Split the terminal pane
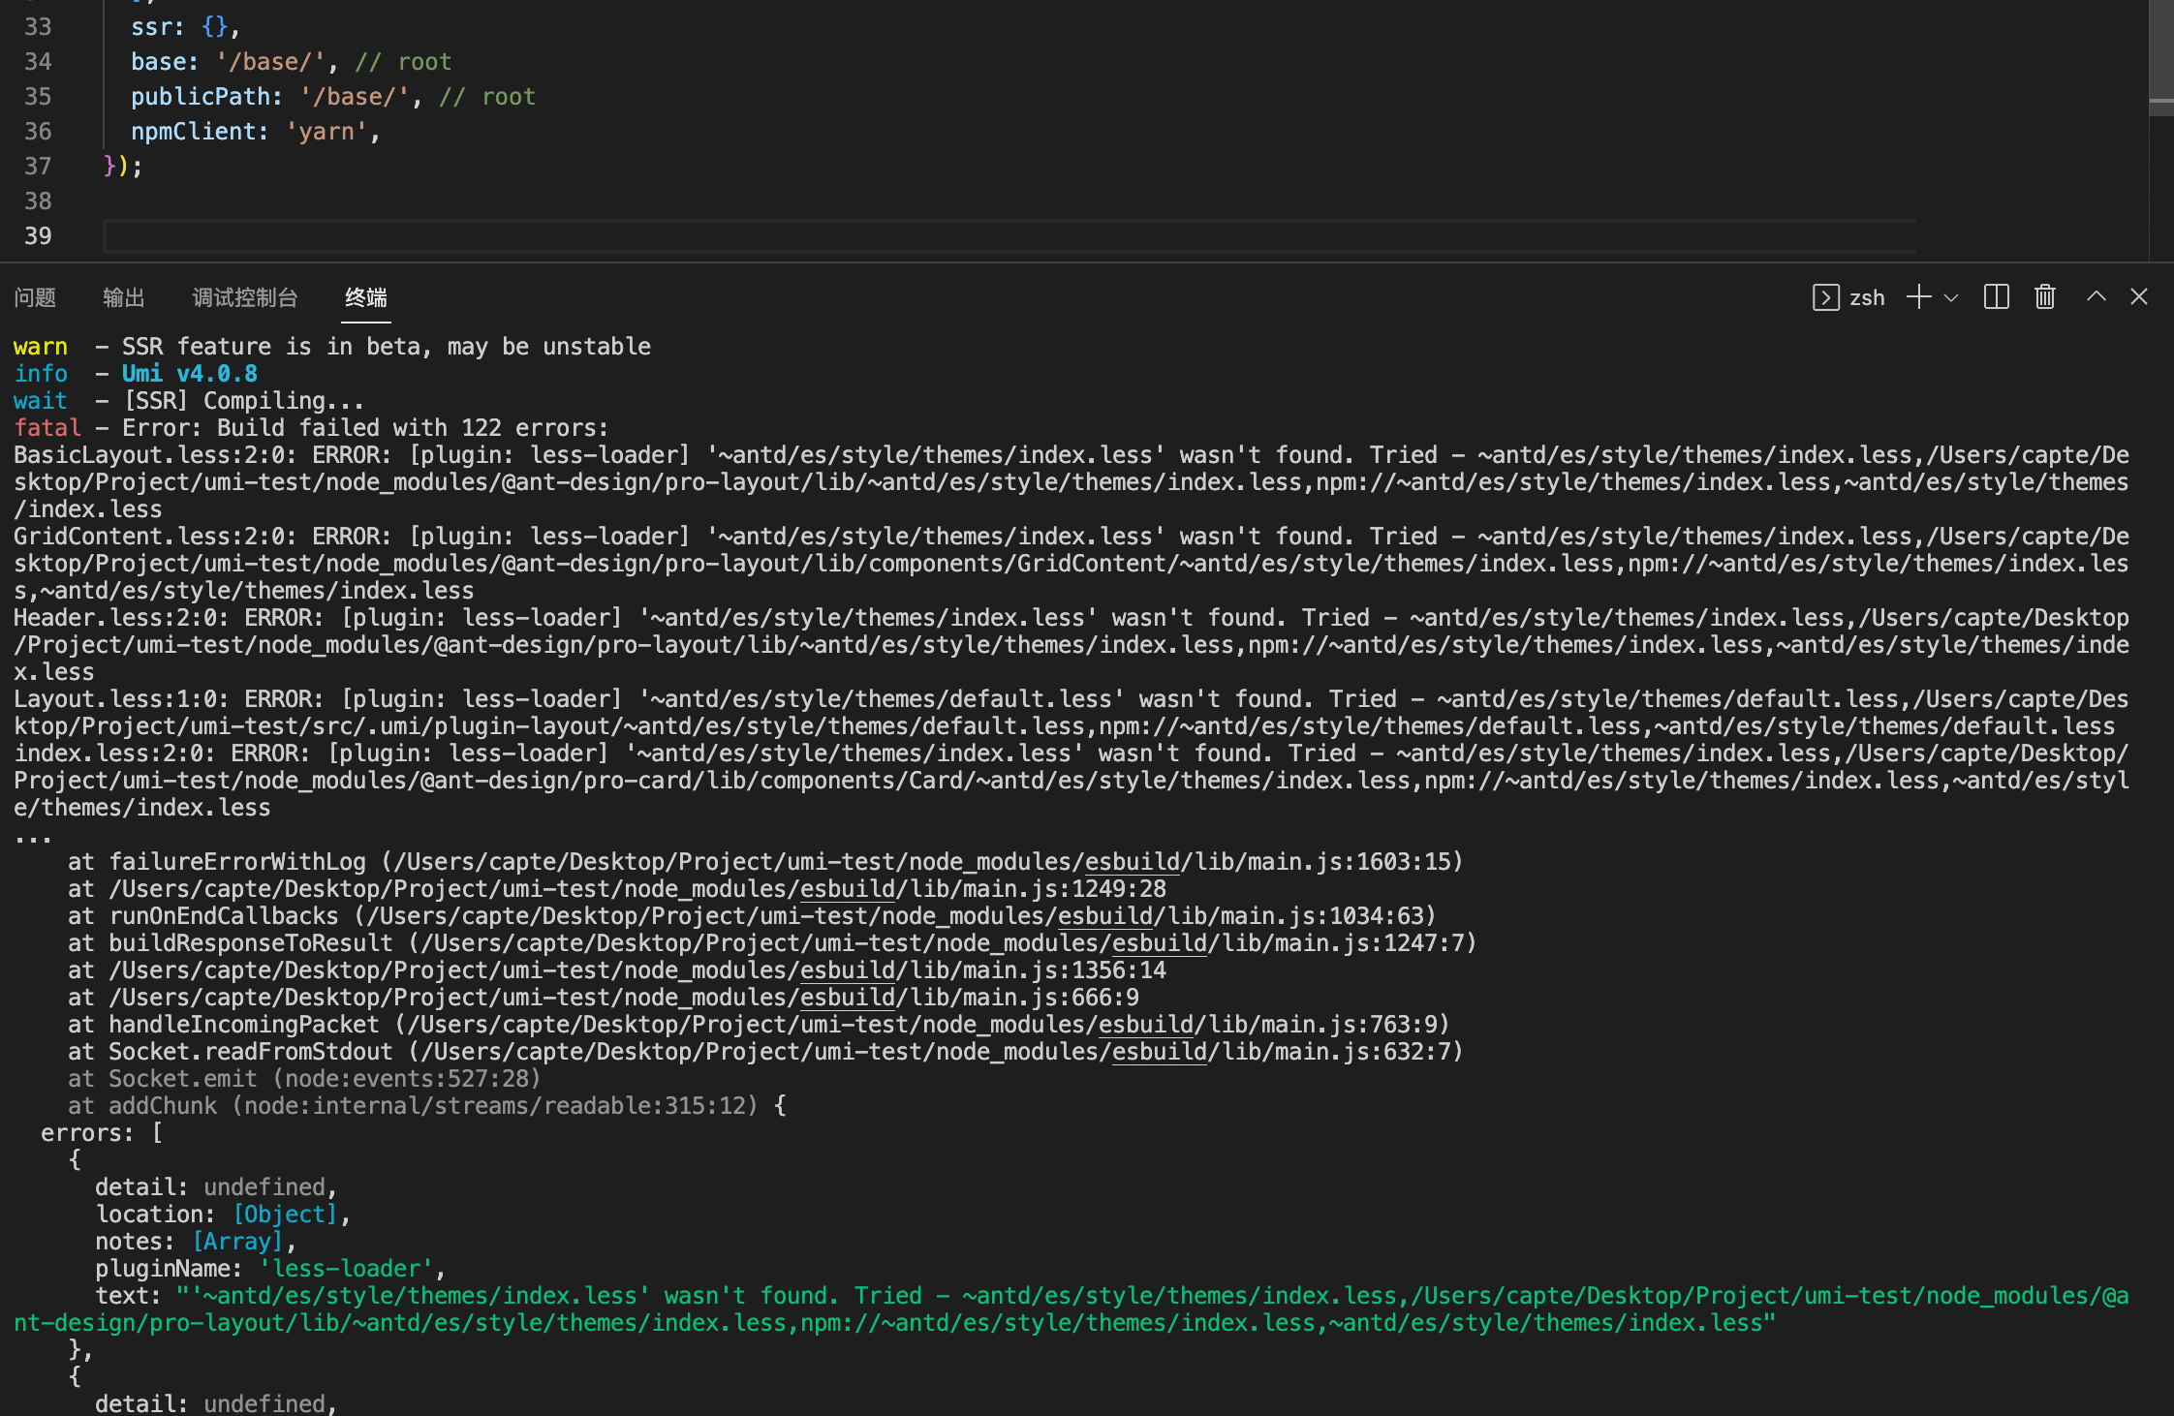 pos(1996,297)
